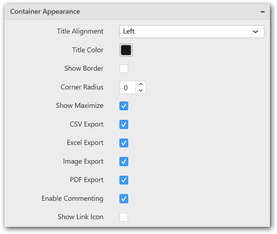Collapse the Container Appearance section
Screen dimensions: 277x234
click(262, 12)
